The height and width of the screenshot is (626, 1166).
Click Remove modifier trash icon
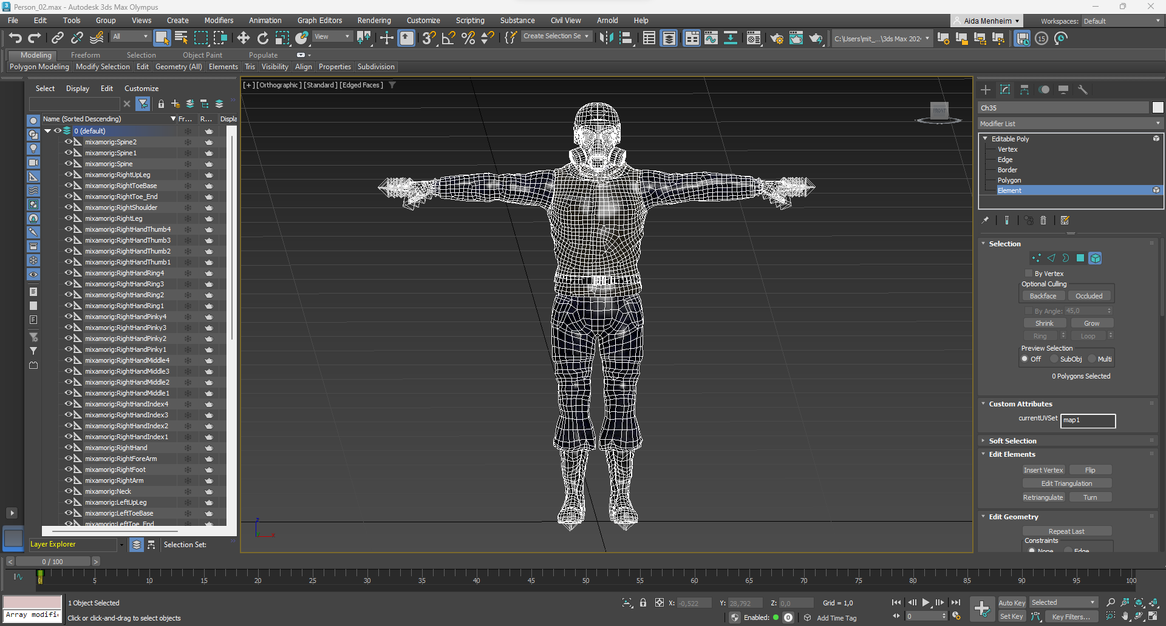tap(1043, 221)
